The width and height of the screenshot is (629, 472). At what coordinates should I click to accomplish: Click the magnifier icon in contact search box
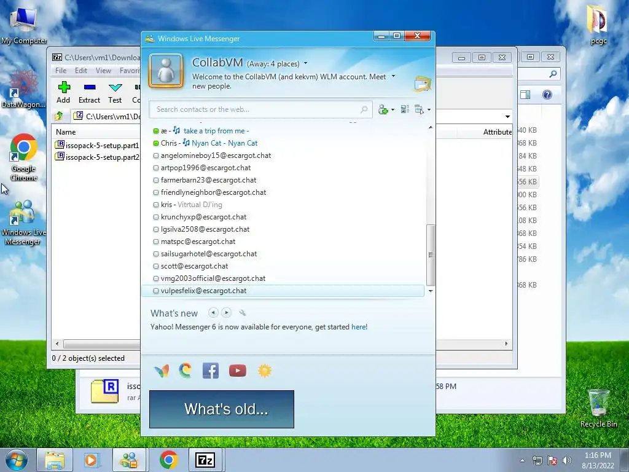pyautogui.click(x=364, y=109)
